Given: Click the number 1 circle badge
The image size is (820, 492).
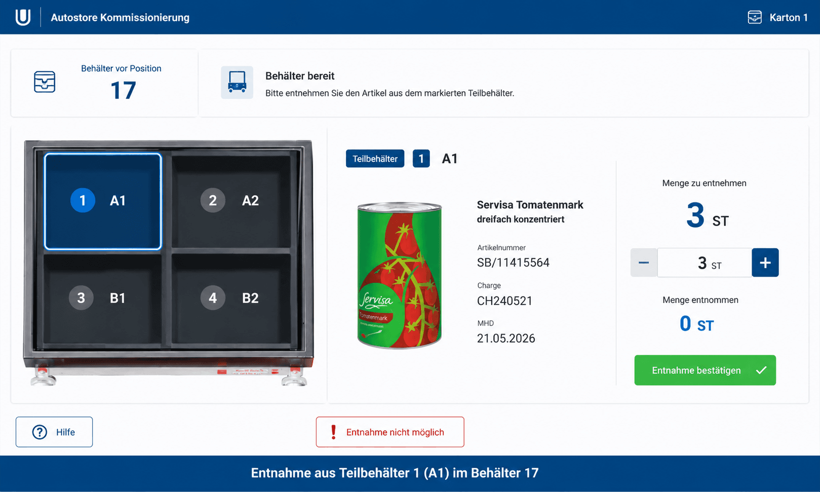Looking at the screenshot, I should click(x=83, y=200).
